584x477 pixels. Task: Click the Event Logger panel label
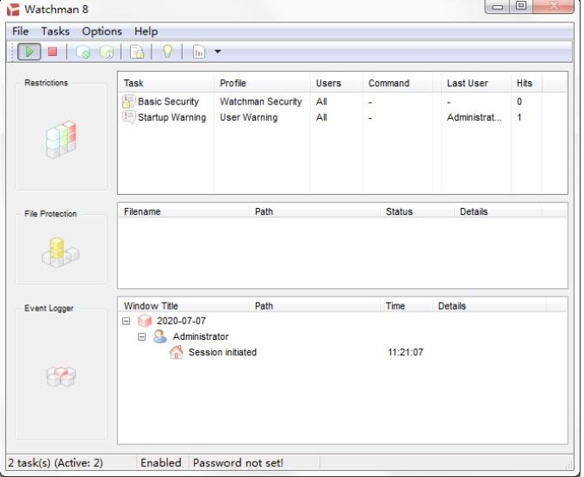[x=49, y=308]
